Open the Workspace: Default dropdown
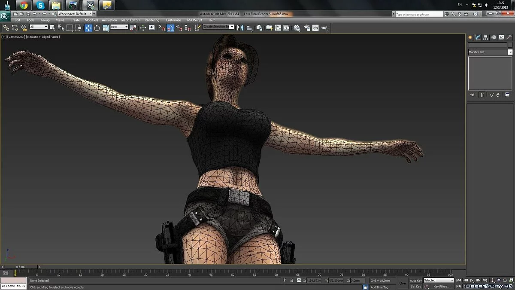Screen dimensions: 515x290 tap(75, 14)
